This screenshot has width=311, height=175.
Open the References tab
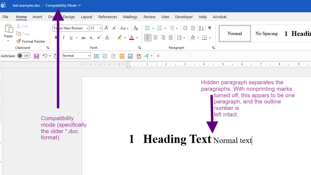point(108,17)
